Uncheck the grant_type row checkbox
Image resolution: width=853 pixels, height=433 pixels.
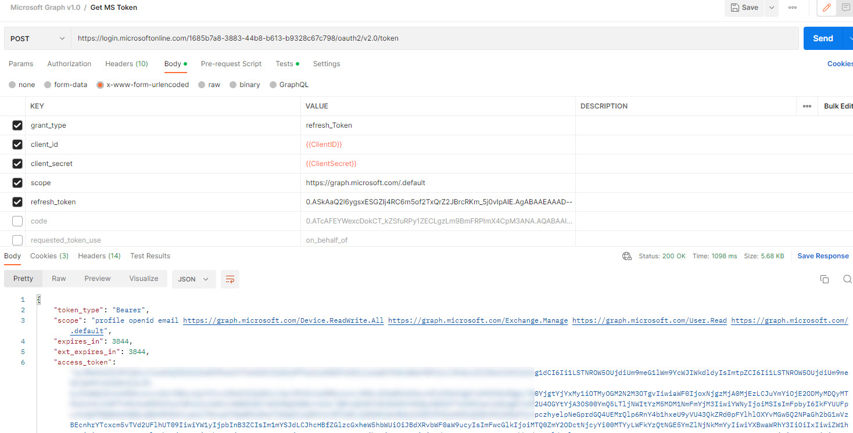point(17,125)
